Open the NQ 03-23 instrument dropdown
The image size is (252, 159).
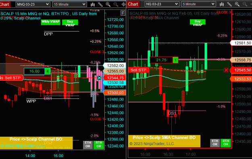click(x=162, y=4)
